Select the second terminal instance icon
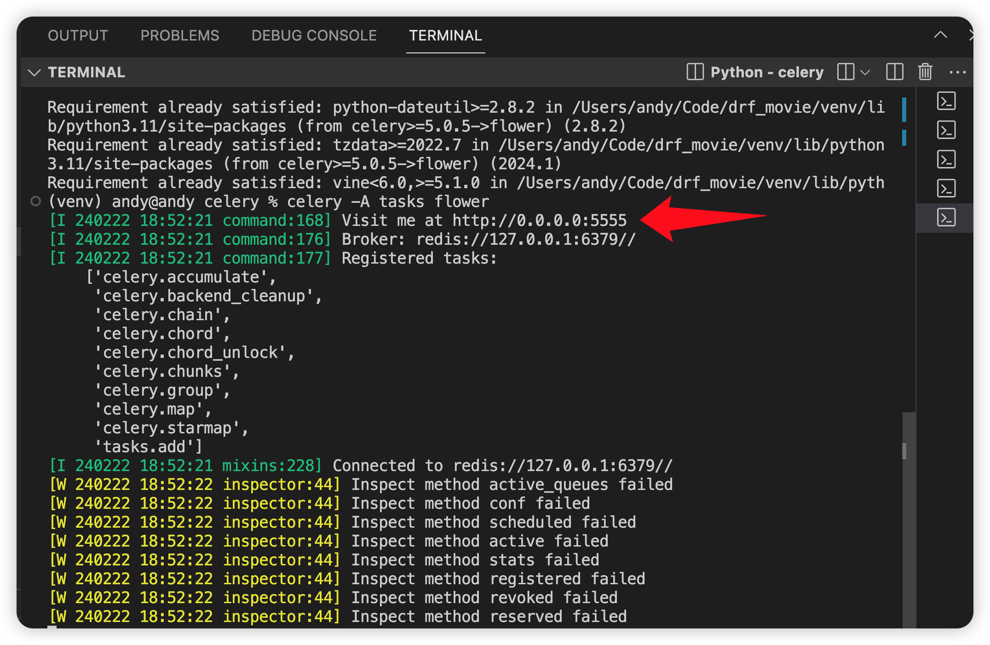Viewport: 990px width, 645px height. click(946, 130)
